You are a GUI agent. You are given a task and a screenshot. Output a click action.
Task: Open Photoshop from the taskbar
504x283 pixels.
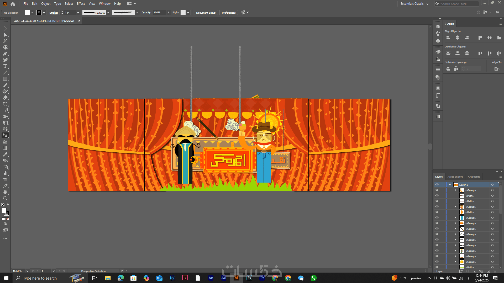(x=249, y=278)
